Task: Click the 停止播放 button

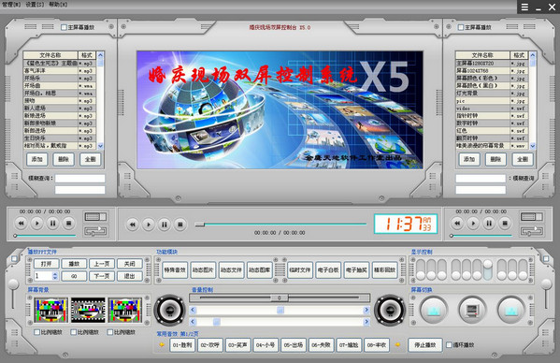Action: (425, 345)
